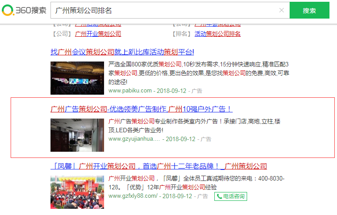Open the 活动策划公司排名 ranking link

(217, 34)
